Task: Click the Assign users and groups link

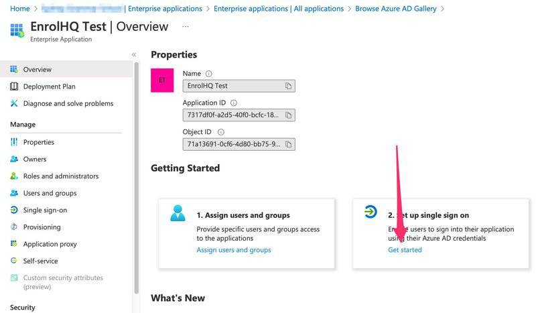Action: click(x=234, y=250)
